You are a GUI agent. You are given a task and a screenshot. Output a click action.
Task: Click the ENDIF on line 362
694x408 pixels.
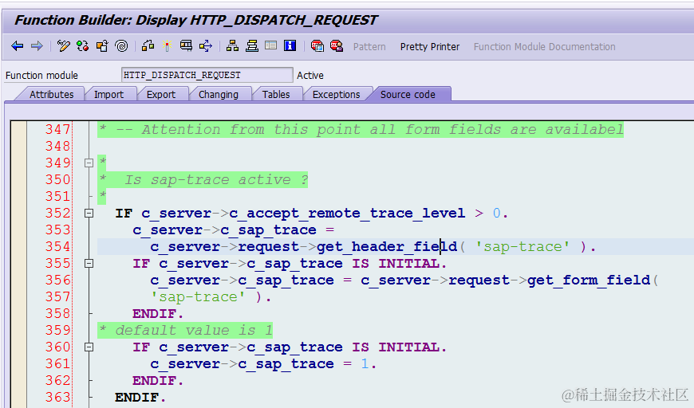point(158,381)
